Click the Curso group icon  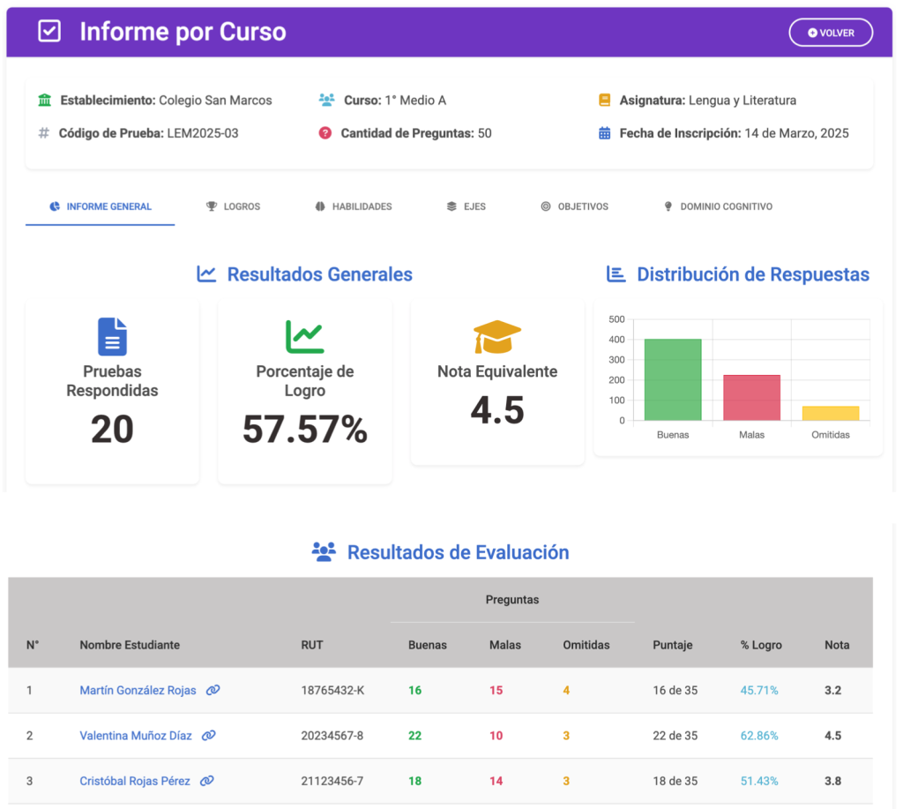326,101
